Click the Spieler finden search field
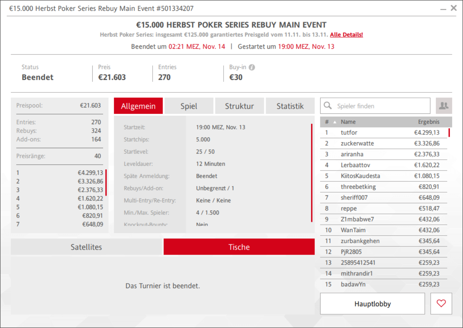 [x=380, y=106]
